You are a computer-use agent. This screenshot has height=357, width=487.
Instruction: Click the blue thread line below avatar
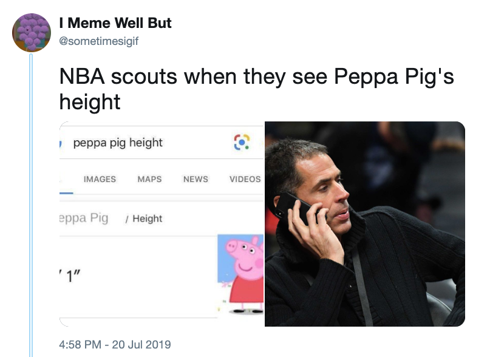click(32, 200)
